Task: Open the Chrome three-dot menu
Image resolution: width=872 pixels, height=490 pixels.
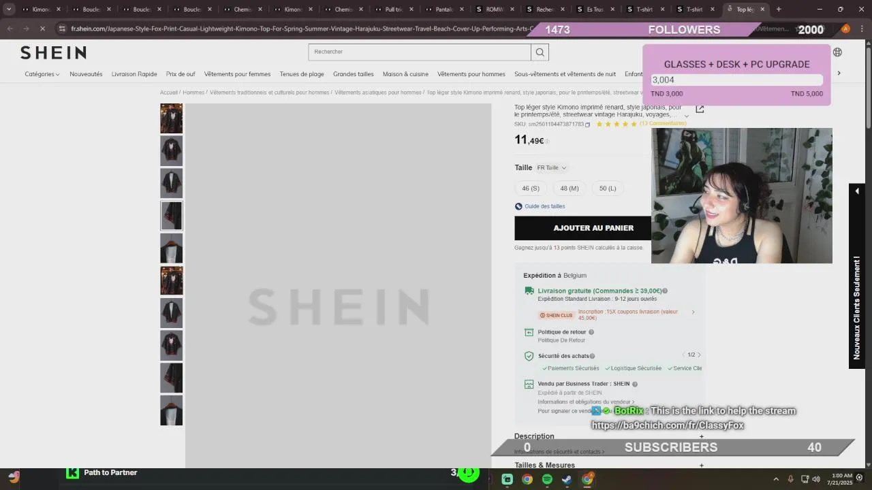Action: pos(861,29)
